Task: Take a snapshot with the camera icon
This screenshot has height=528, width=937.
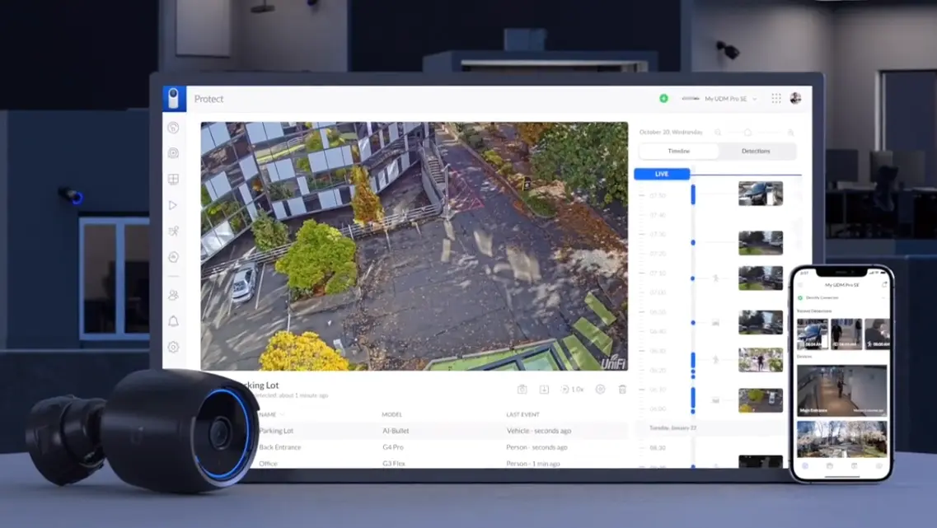Action: tap(522, 388)
